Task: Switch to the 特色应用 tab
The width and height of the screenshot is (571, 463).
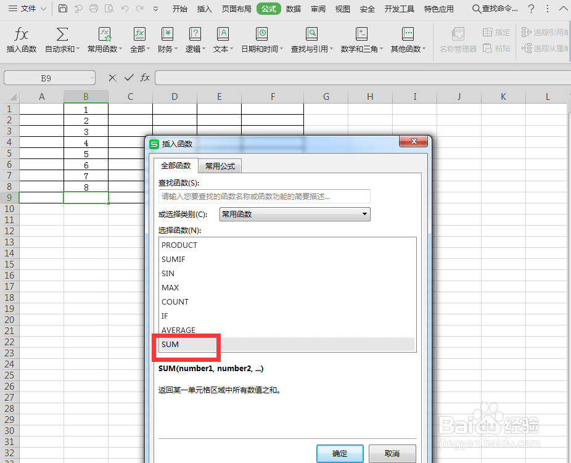Action: click(x=439, y=9)
